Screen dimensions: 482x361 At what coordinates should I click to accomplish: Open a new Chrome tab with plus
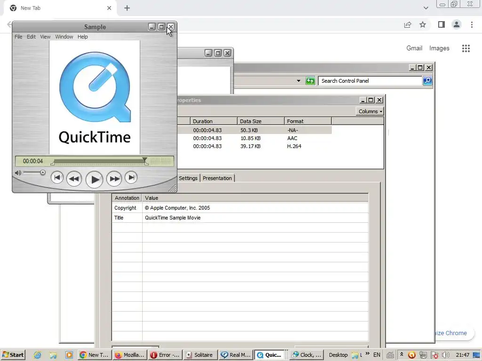(x=127, y=8)
